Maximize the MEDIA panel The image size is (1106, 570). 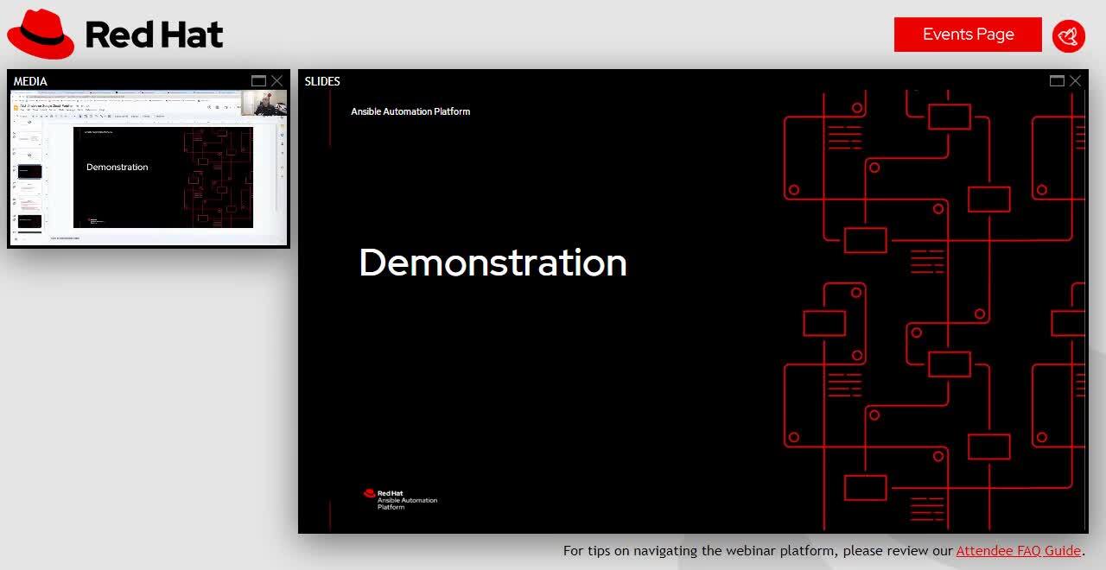pos(258,80)
